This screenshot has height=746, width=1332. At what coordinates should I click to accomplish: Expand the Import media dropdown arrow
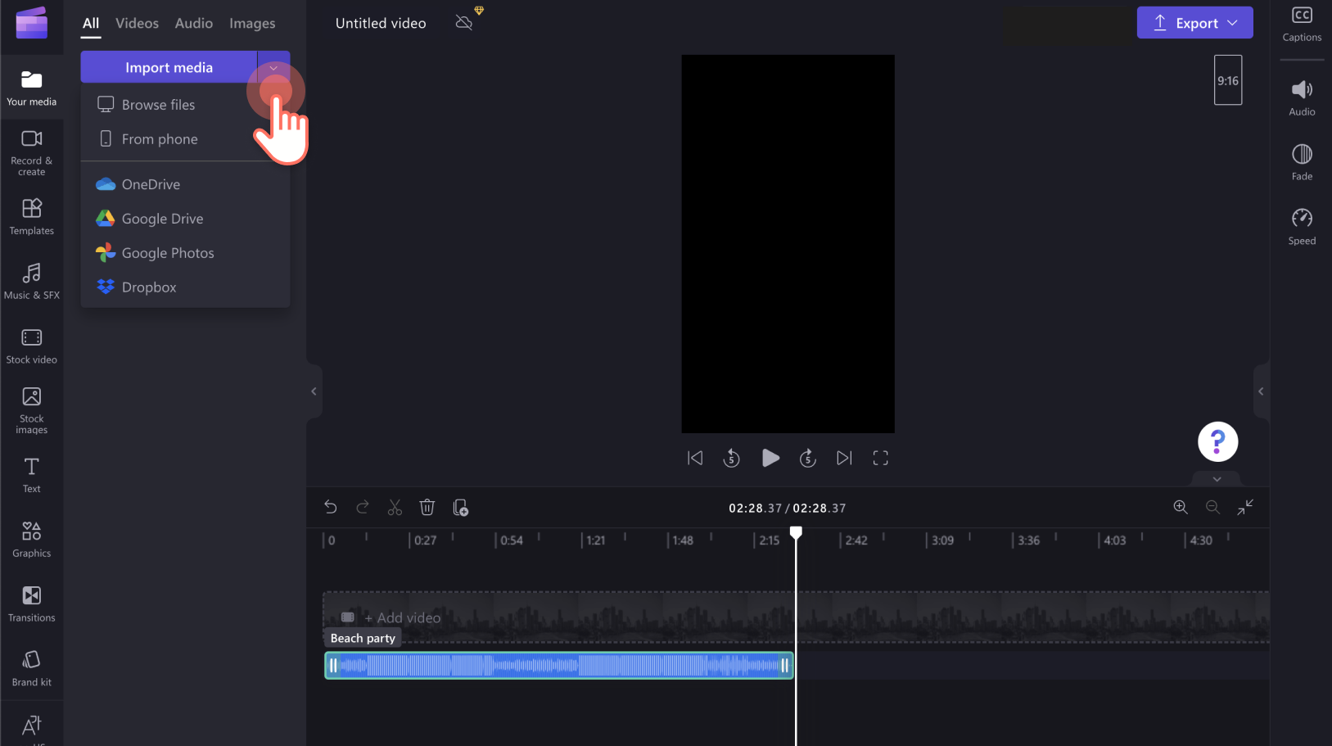[274, 67]
